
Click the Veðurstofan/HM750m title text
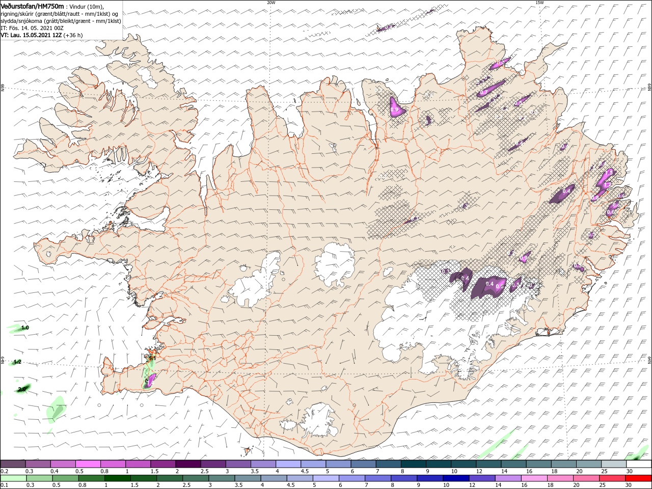pyautogui.click(x=33, y=6)
